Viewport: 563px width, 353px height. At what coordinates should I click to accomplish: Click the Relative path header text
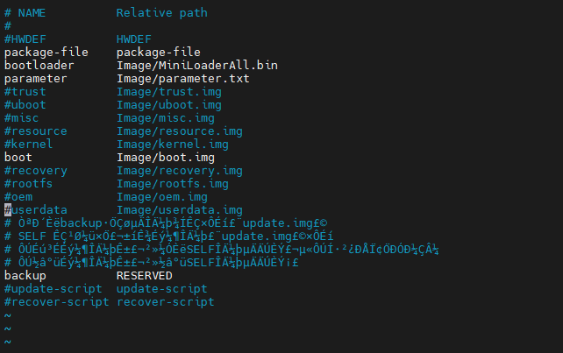tap(162, 13)
